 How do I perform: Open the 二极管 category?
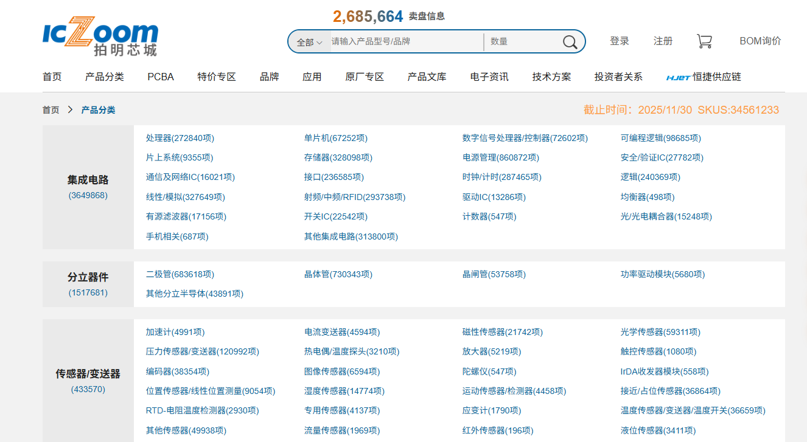[x=180, y=274]
